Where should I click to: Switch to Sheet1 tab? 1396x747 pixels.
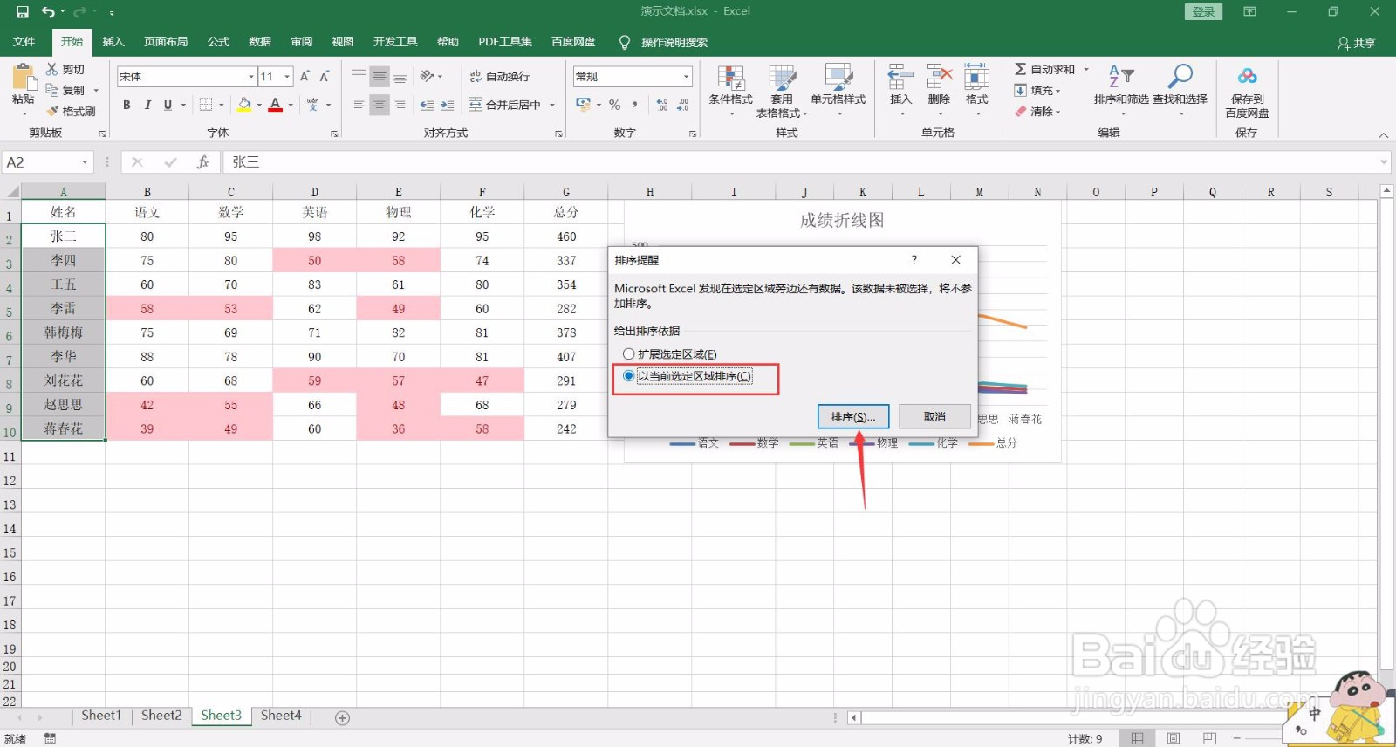pos(101,716)
